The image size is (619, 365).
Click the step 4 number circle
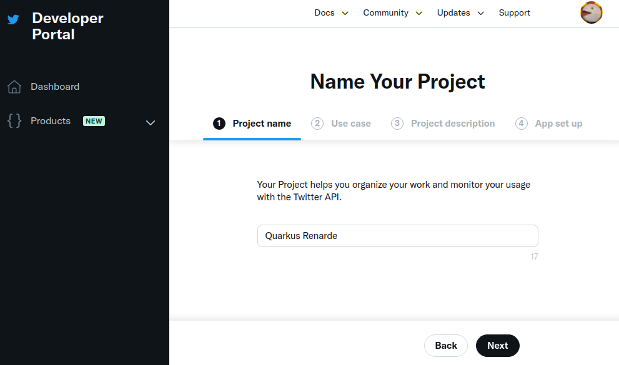521,124
